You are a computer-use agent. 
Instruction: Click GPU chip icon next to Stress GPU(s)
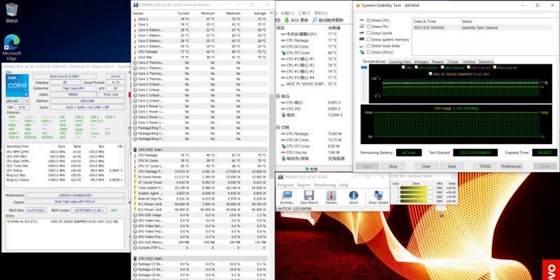[362, 52]
